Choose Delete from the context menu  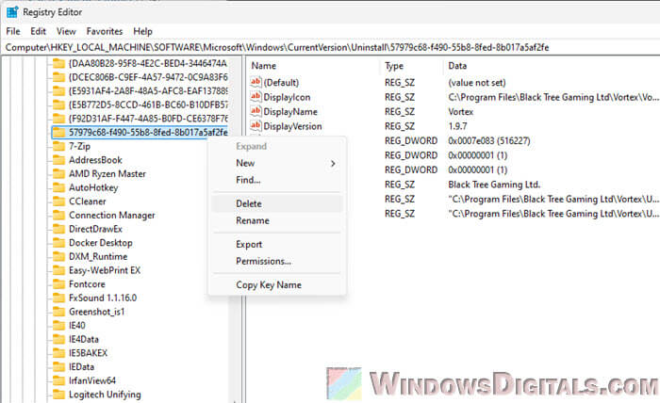(x=278, y=203)
